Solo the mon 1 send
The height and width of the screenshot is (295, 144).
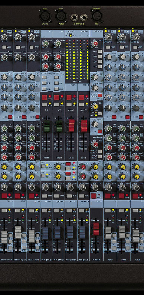click(x=69, y=105)
